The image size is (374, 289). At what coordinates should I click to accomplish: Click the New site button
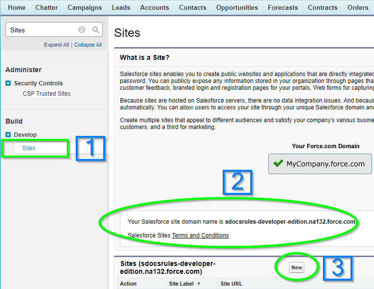pos(296,267)
